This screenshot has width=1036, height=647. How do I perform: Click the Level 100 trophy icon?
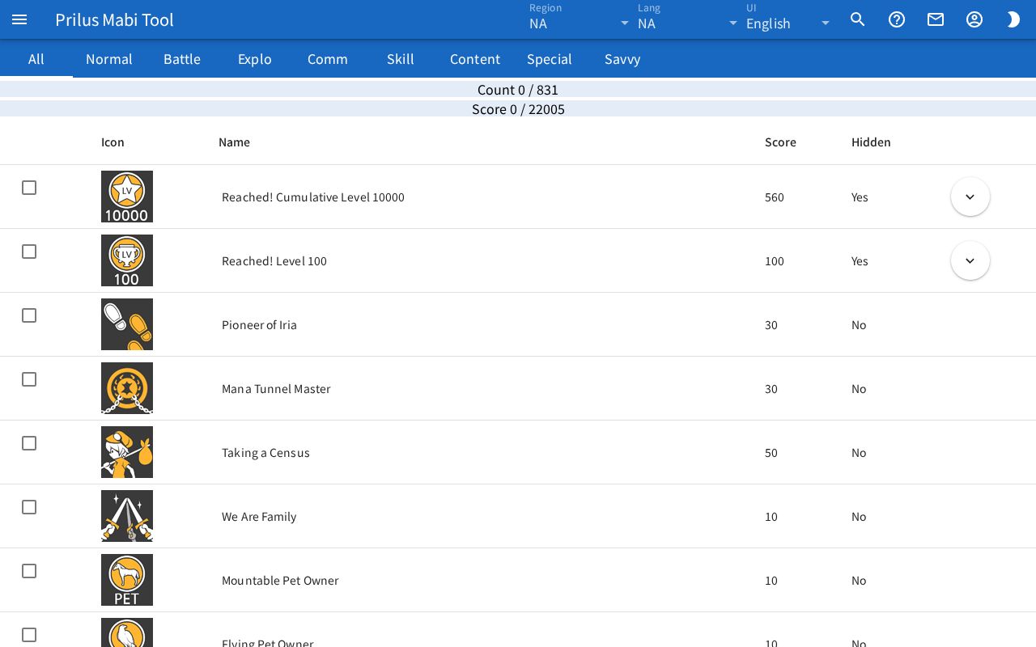(127, 260)
